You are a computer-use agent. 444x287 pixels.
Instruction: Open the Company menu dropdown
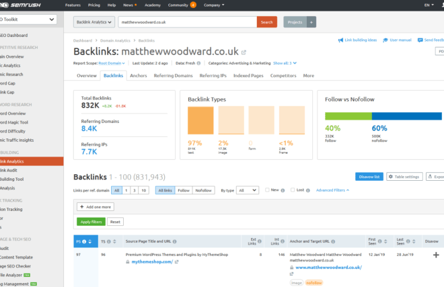click(x=214, y=5)
